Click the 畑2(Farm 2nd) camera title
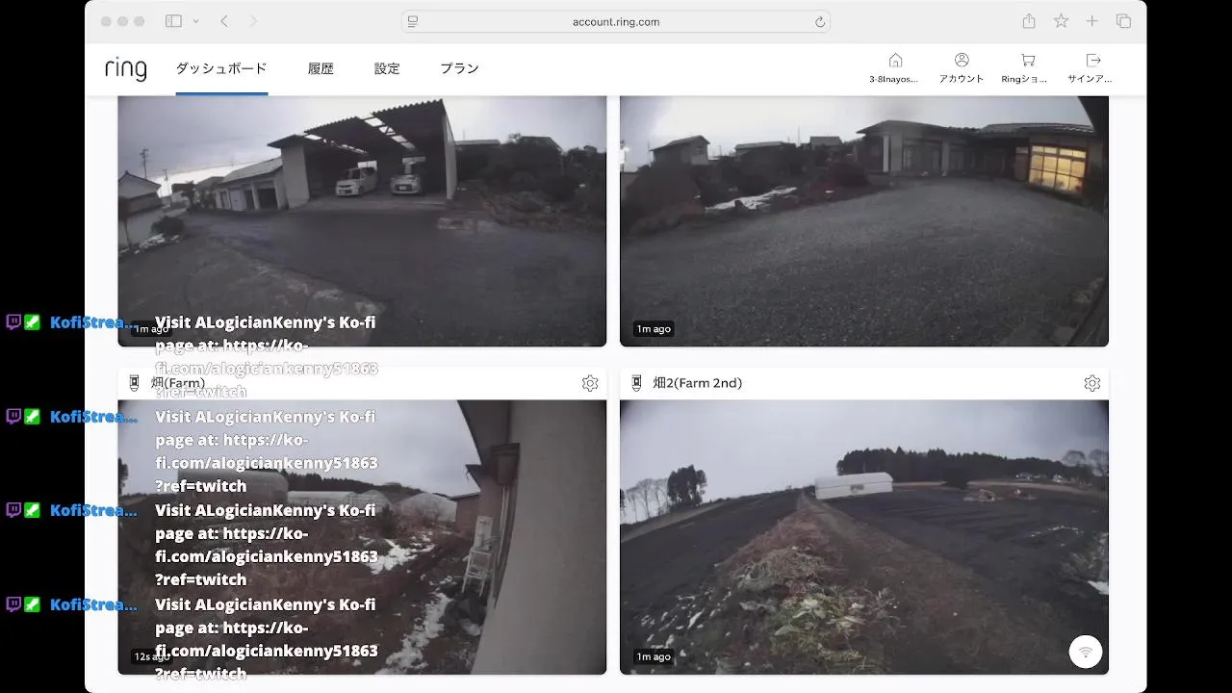Viewport: 1232px width, 693px height. pyautogui.click(x=698, y=383)
